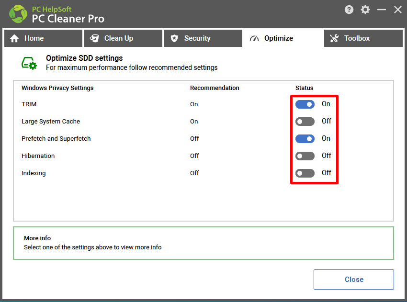Image resolution: width=407 pixels, height=302 pixels.
Task: Open settings via the gear icon
Action: tap(365, 10)
